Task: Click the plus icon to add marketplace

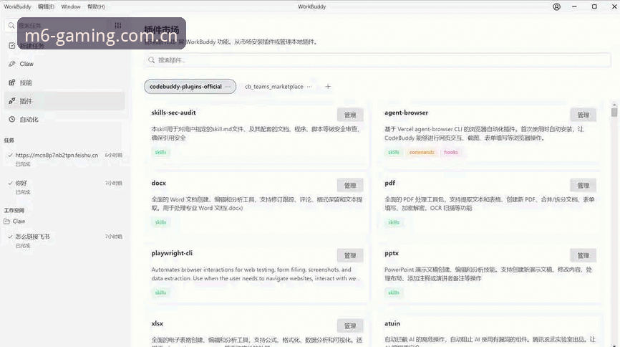Action: [x=328, y=86]
